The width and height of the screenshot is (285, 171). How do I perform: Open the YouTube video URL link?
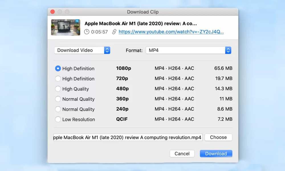pyautogui.click(x=171, y=32)
